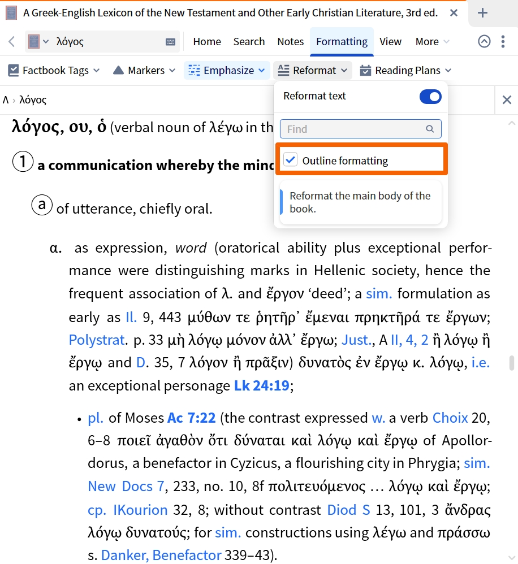Open a new tab with plus icon

click(482, 13)
